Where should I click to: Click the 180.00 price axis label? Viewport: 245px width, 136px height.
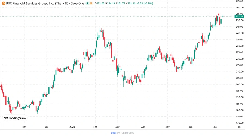pos(240,110)
